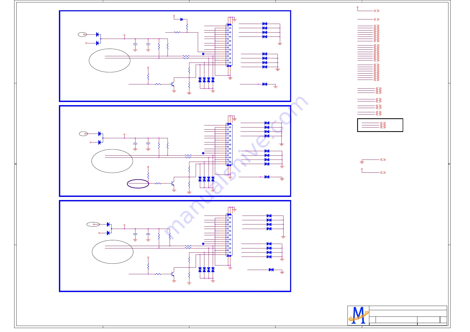This screenshot has width=470, height=332.
Task: Click the large ellipse in the top block
Action: coord(110,60)
